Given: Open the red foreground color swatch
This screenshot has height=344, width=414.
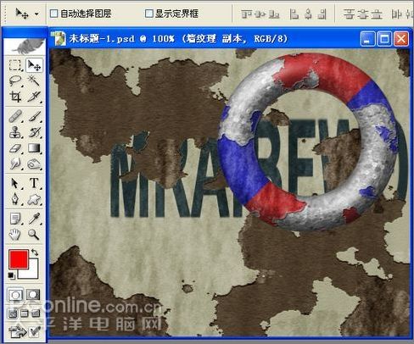Looking at the screenshot, I should pyautogui.click(x=19, y=259).
